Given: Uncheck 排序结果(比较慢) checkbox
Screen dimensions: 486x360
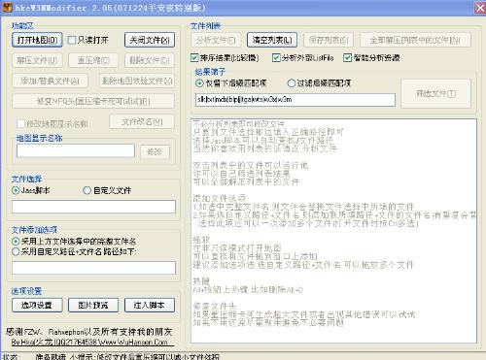Looking at the screenshot, I should (194, 58).
